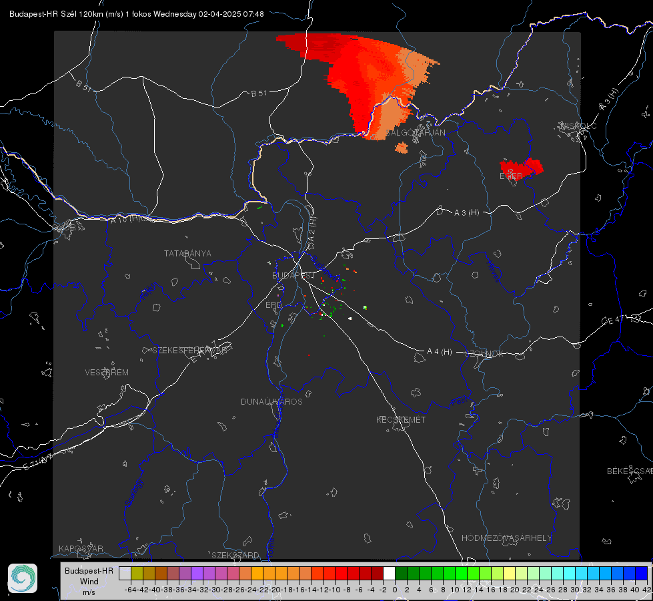Select the '42' legend value
The image size is (653, 601).
click(647, 590)
